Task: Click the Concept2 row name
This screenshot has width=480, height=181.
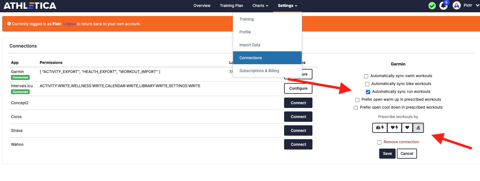Action: click(x=20, y=103)
